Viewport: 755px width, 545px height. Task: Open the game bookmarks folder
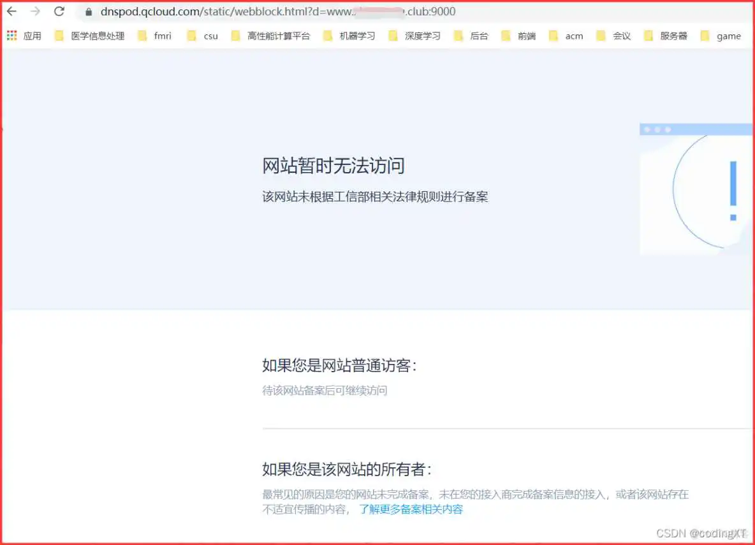[728, 36]
